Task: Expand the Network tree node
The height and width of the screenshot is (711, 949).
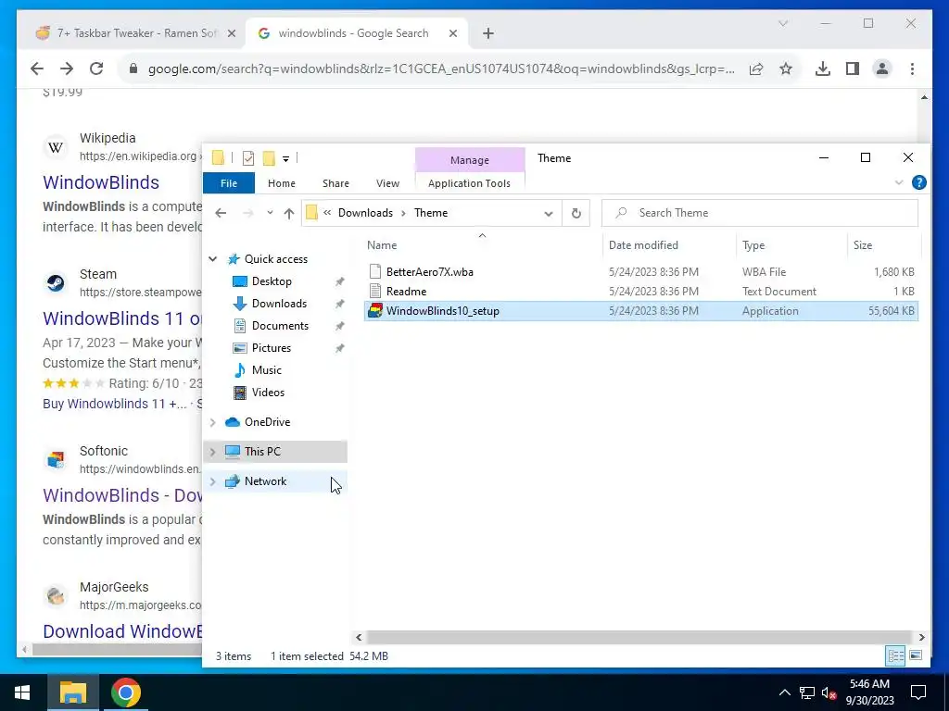Action: (x=212, y=481)
